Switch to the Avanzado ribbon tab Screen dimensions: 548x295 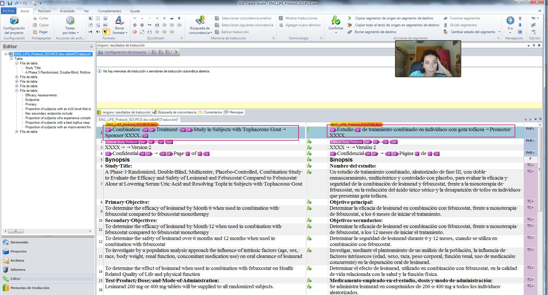(67, 11)
